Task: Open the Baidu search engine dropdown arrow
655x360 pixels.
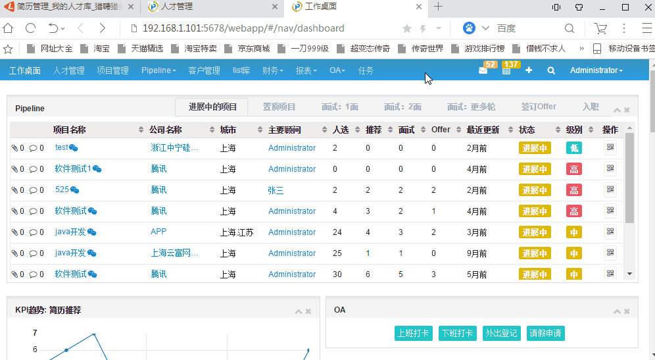Action: (485, 28)
